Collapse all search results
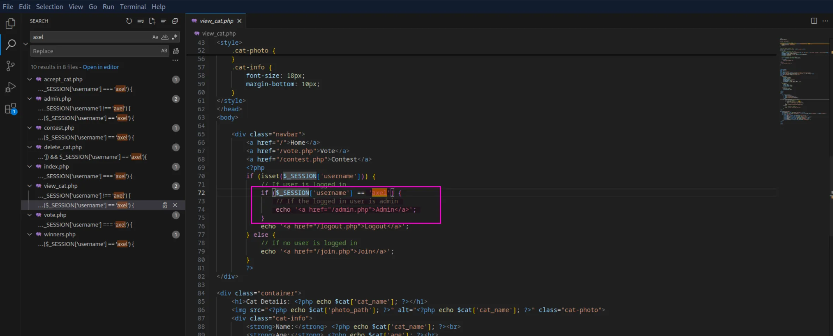The width and height of the screenshot is (833, 336). point(175,21)
